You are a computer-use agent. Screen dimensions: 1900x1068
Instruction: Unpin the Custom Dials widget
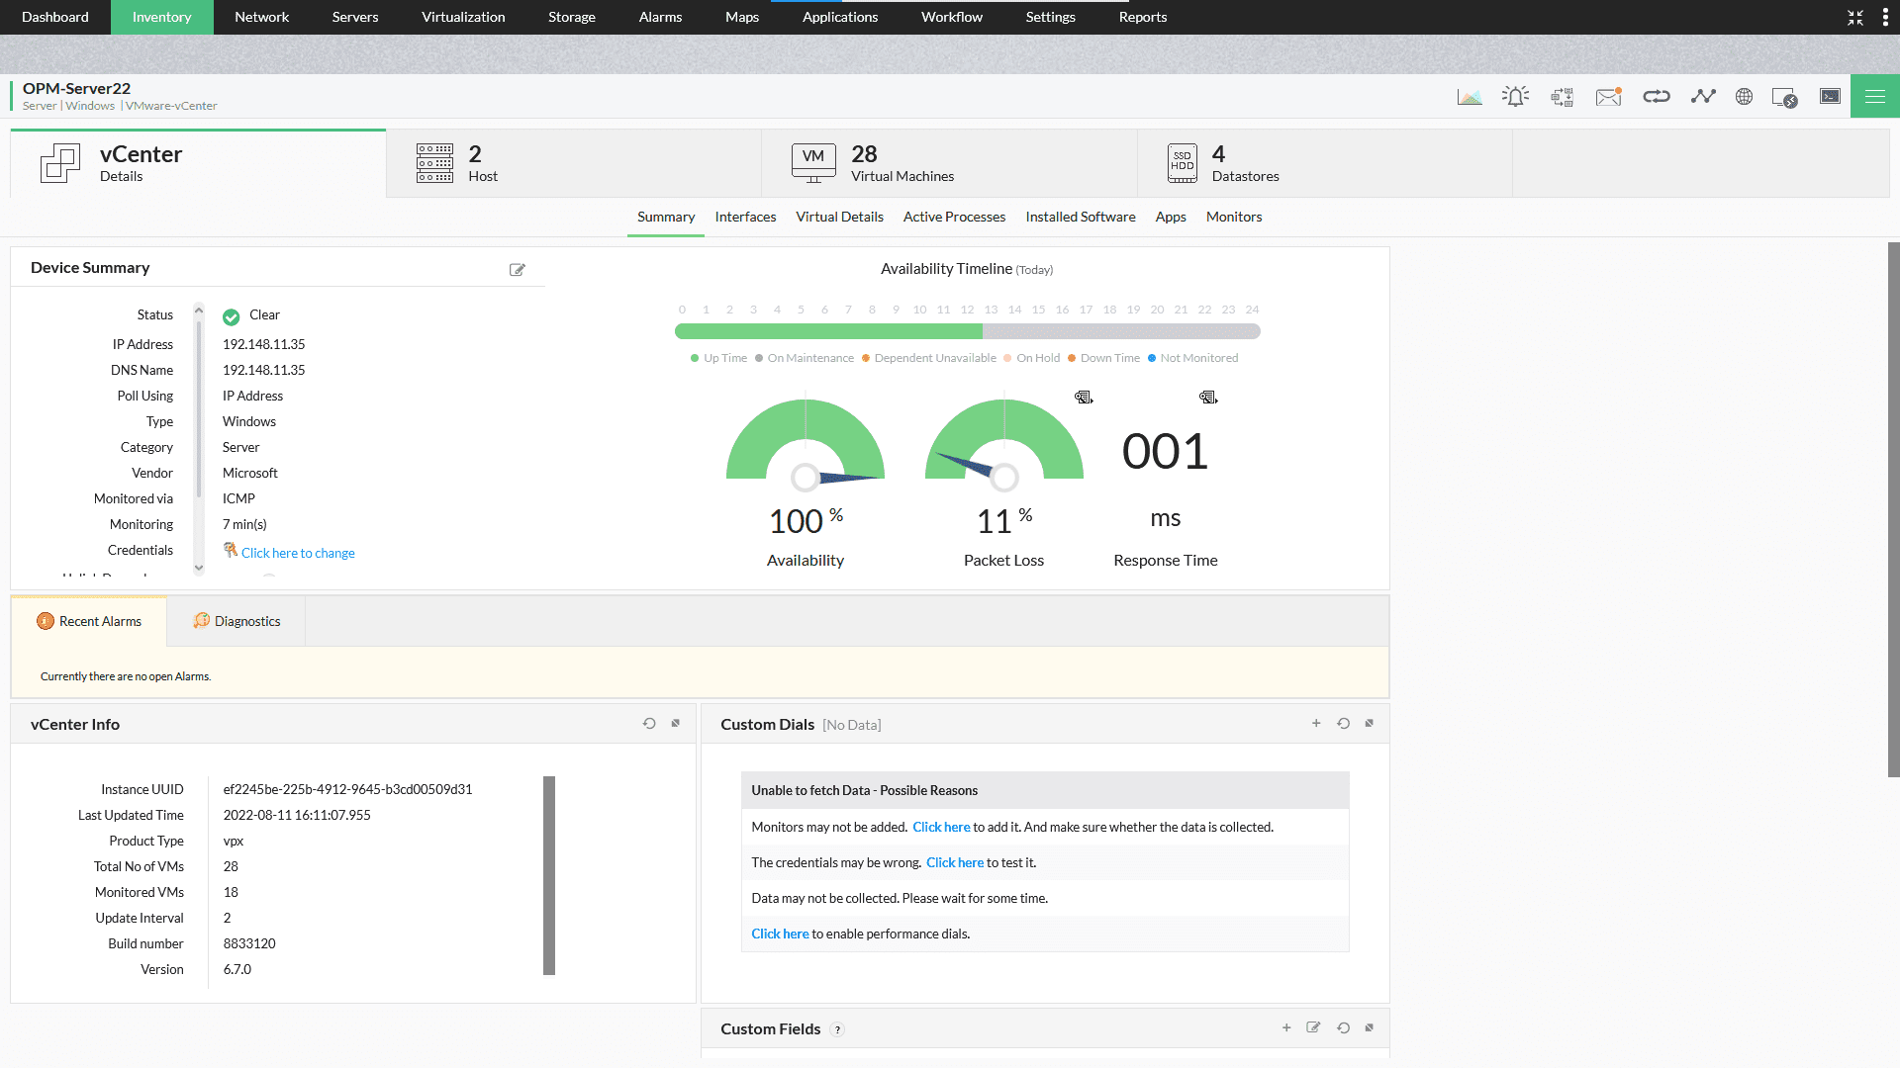[x=1370, y=723]
